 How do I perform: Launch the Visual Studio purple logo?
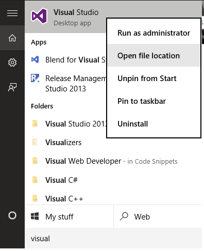[x=39, y=16]
